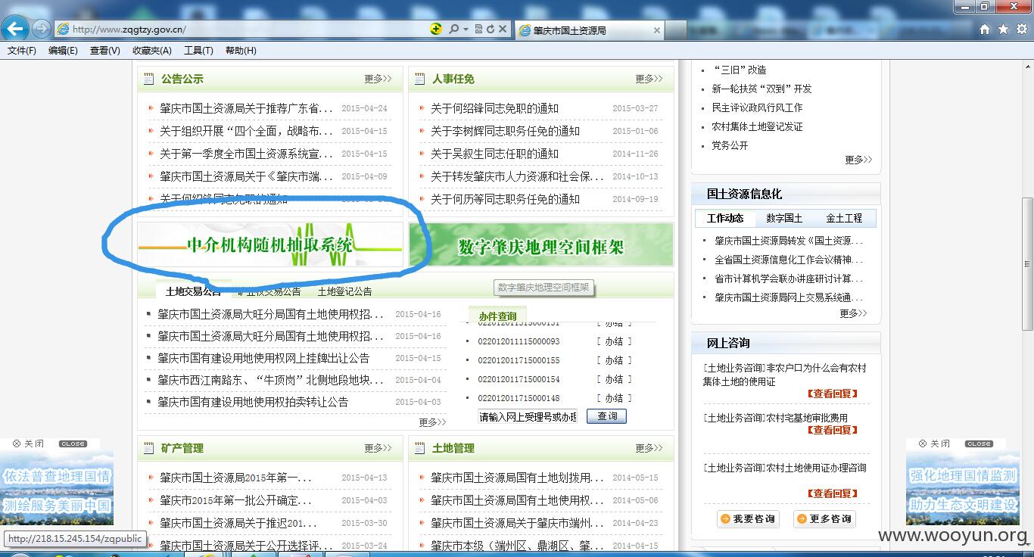Open 关于何绍锋同志免职的通知 dated 2015-03-27
The width and height of the screenshot is (1034, 557).
coord(494,108)
